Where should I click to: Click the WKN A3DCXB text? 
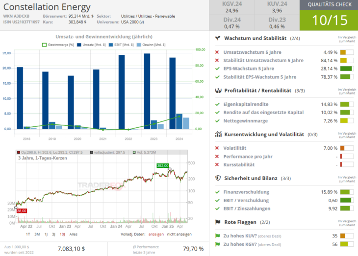pyautogui.click(x=16, y=16)
